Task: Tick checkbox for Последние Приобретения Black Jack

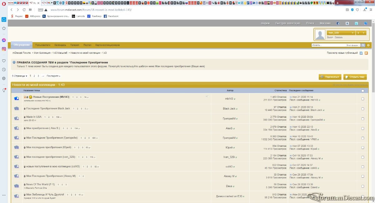Action: 363,109
